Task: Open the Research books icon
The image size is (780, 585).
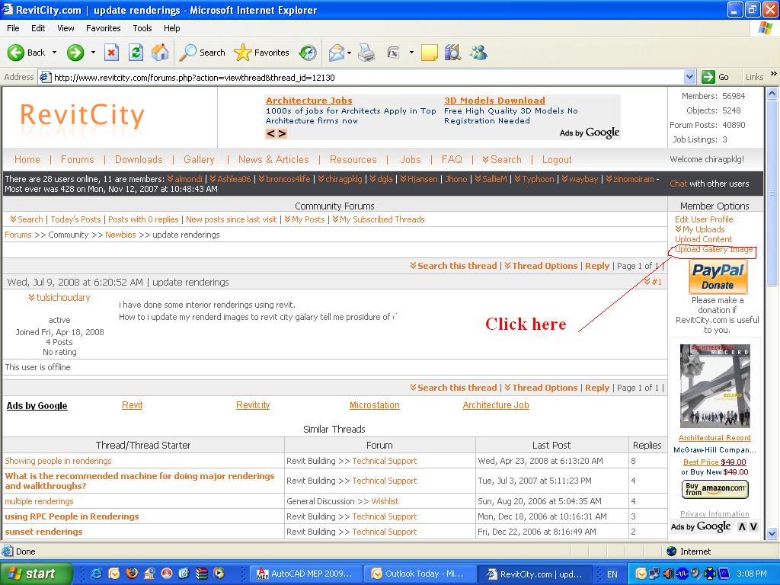Action: (x=452, y=53)
